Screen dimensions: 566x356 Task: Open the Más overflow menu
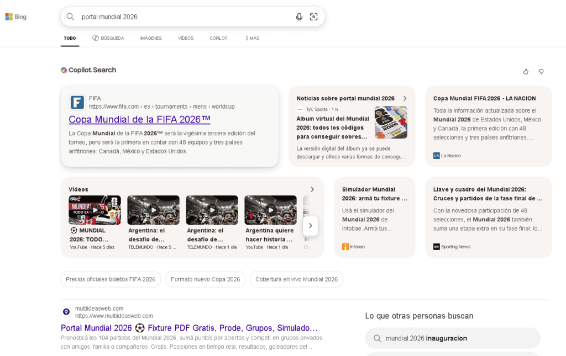(x=251, y=38)
